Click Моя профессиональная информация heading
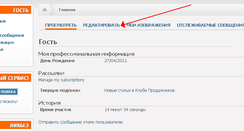This screenshot has height=131, width=244. [x=86, y=54]
